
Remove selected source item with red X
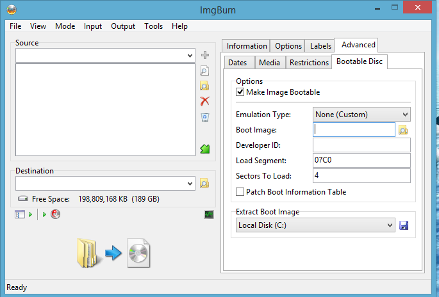coord(205,101)
